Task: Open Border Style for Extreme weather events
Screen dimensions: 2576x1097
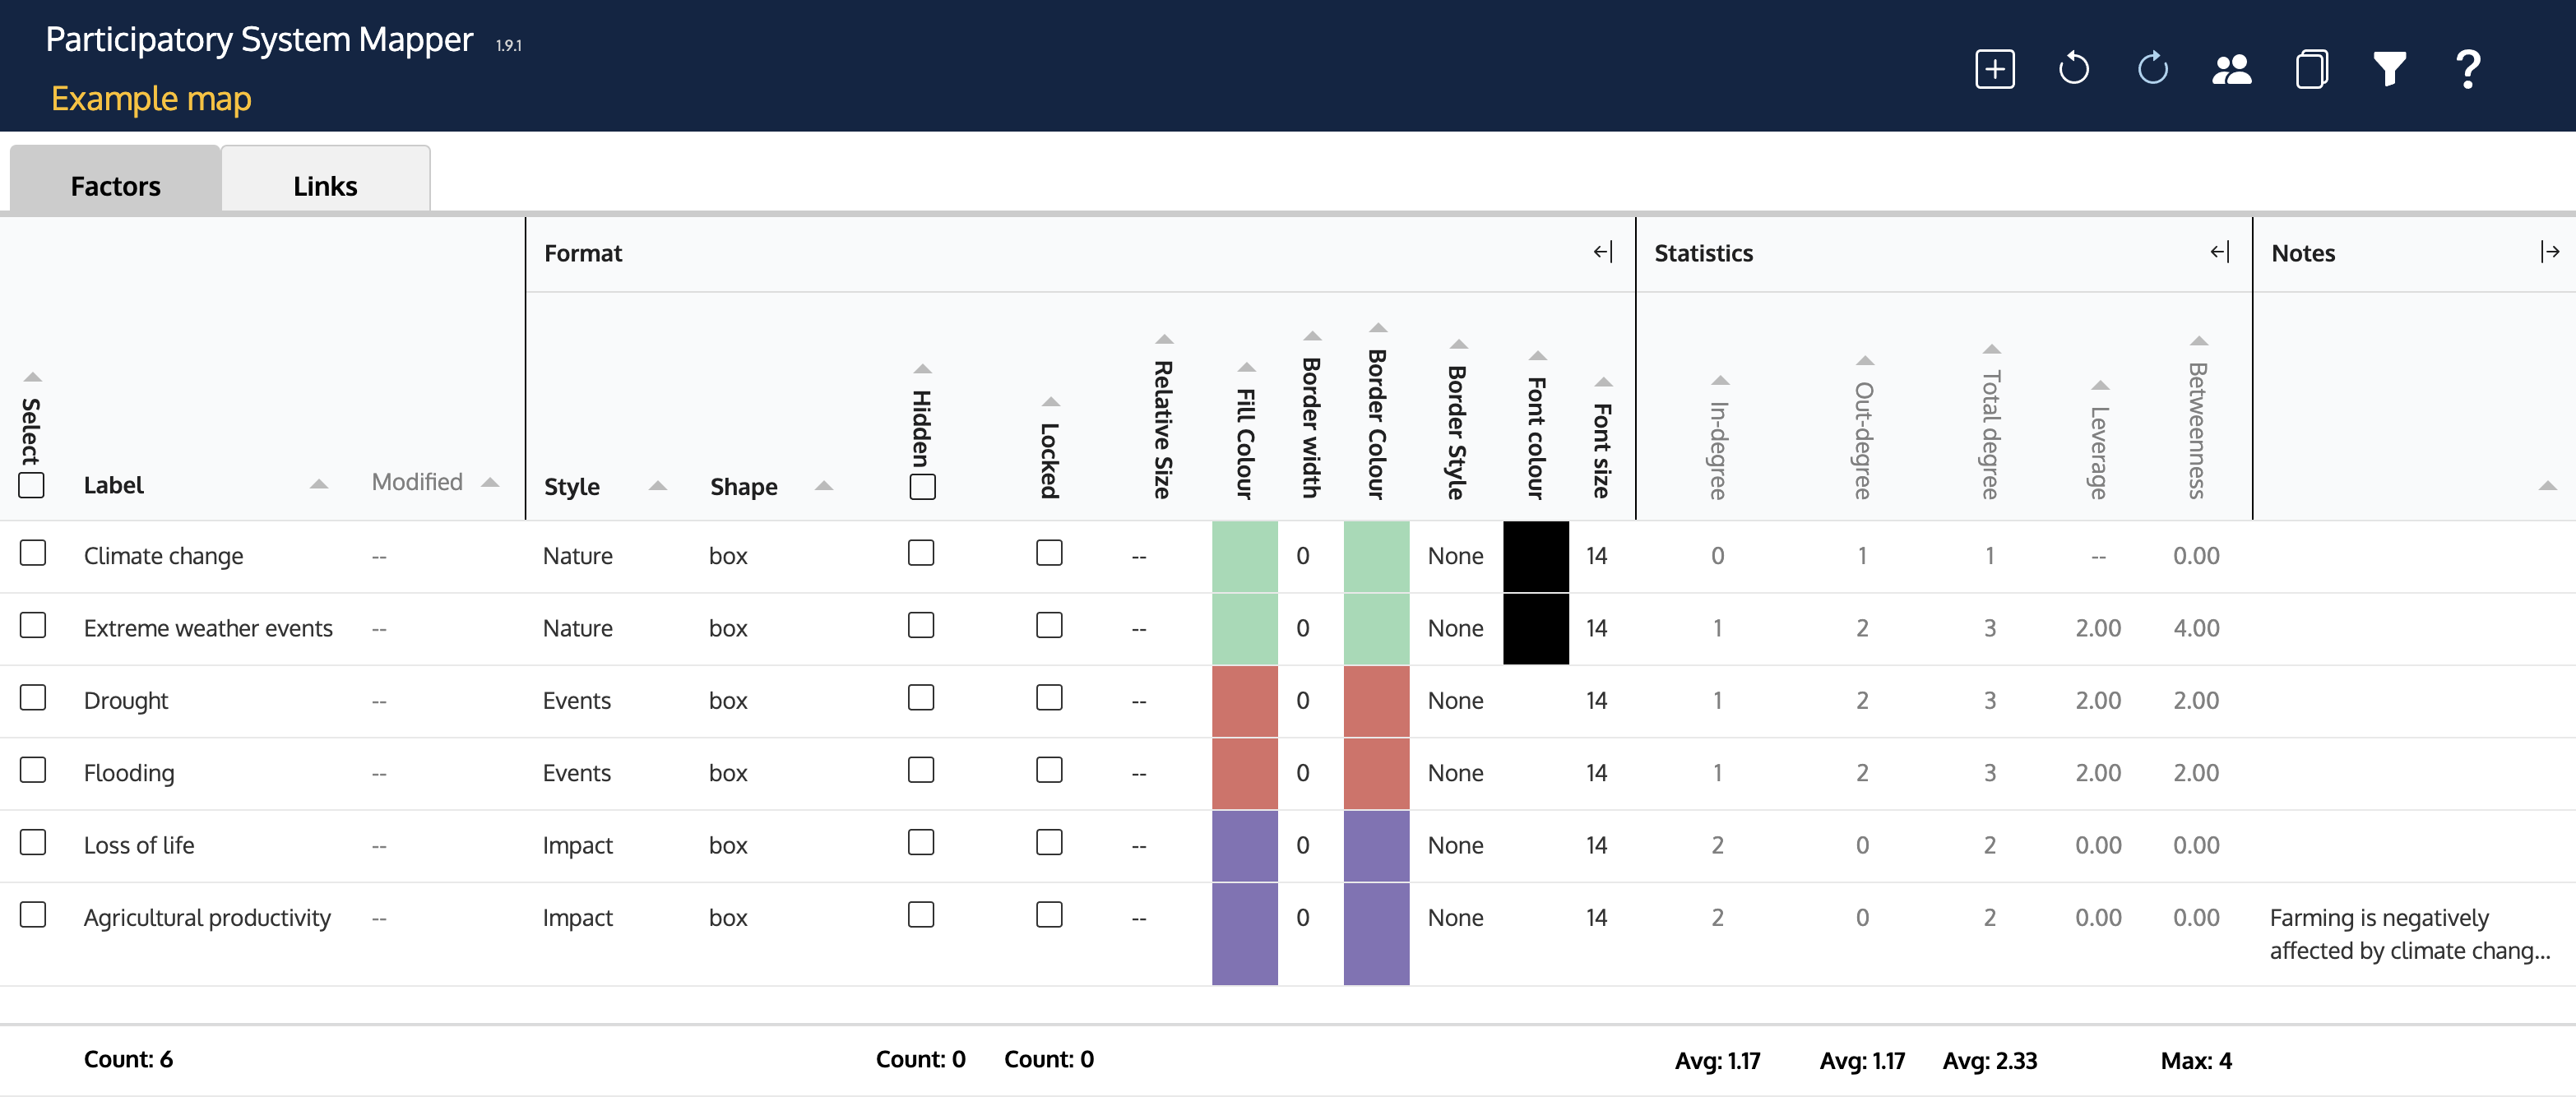Action: click(1455, 628)
